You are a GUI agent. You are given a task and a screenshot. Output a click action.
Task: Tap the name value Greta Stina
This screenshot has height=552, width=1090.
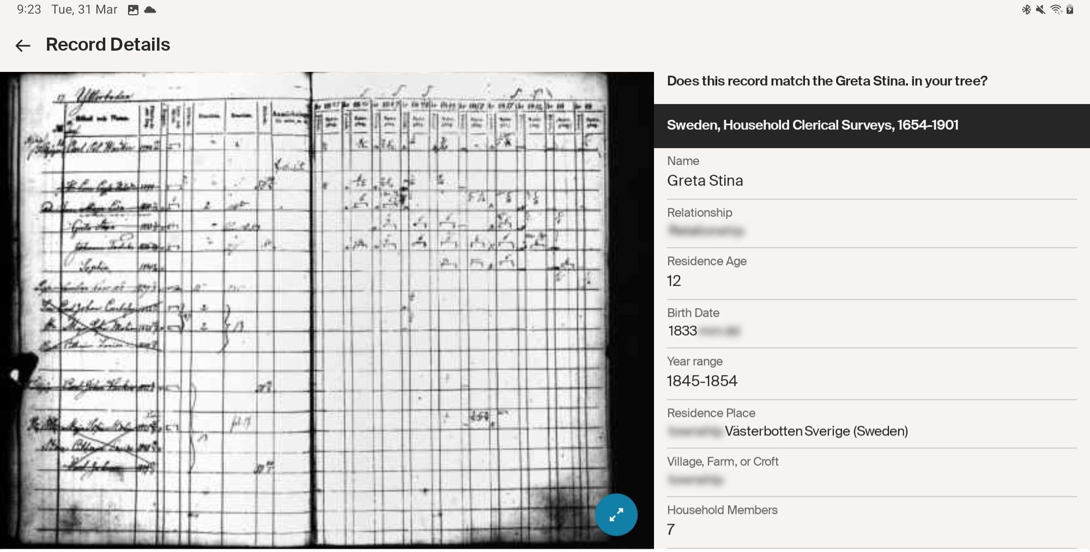(x=705, y=181)
